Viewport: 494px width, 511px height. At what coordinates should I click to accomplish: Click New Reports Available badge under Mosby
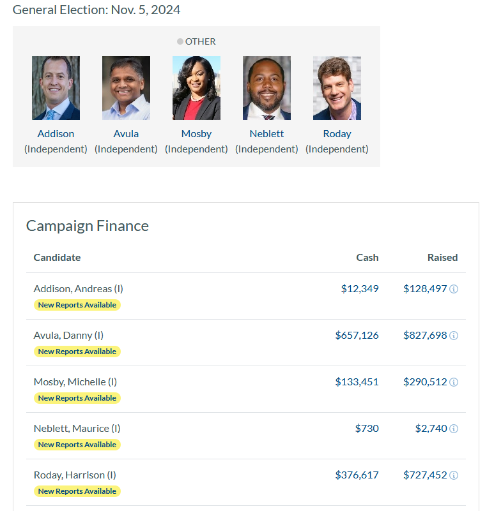pyautogui.click(x=77, y=398)
